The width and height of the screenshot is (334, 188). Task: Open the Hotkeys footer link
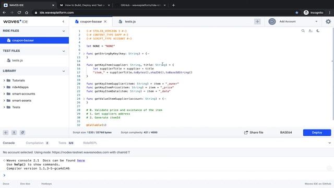[x=46, y=184]
